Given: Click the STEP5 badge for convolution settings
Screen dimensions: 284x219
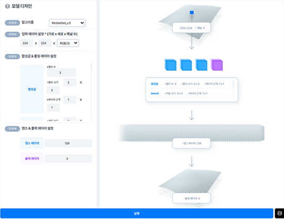Looking at the screenshot, I should pyautogui.click(x=12, y=56).
